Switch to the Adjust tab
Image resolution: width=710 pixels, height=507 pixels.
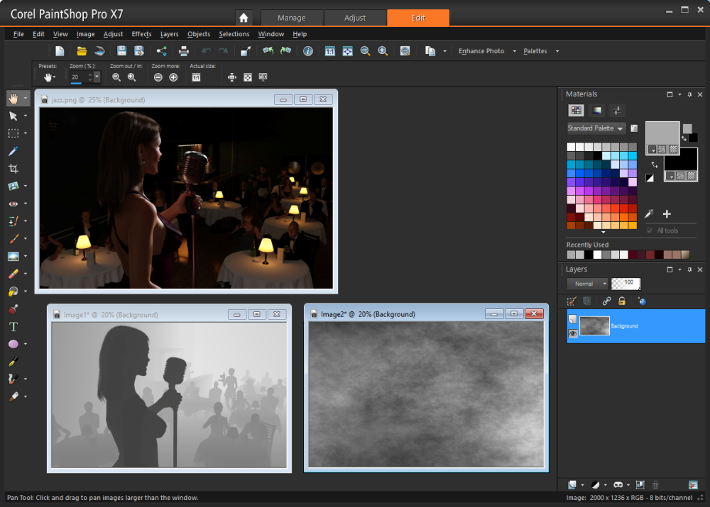[x=355, y=18]
